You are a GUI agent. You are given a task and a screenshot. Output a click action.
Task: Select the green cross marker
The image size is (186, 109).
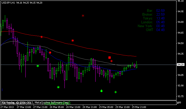click(116, 92)
